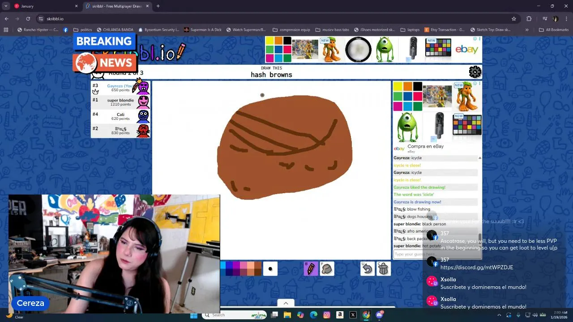Select the skribbl Free Multiplayer tab

pos(116,6)
